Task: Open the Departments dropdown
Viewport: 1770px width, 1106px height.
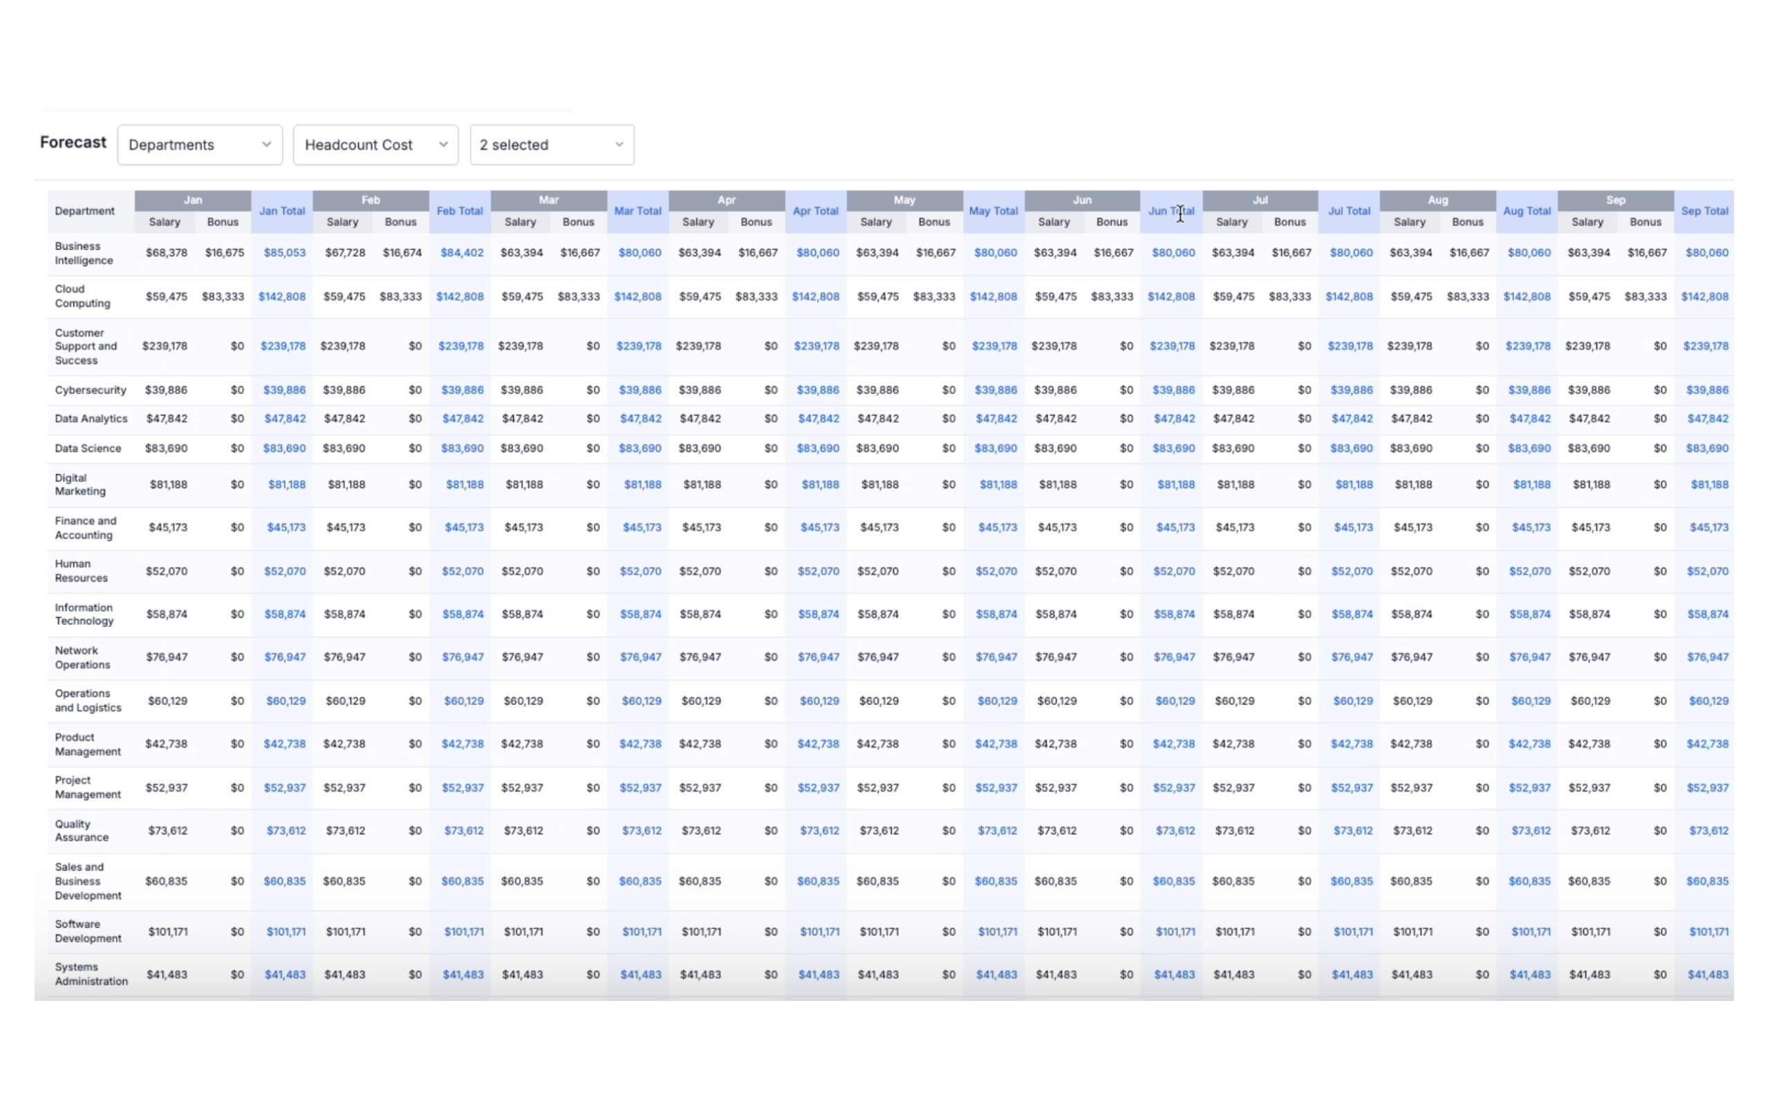Action: click(x=200, y=145)
